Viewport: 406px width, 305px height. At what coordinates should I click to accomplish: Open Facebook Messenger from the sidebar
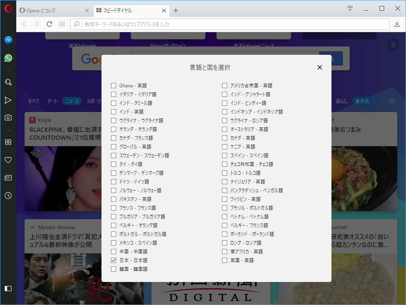[x=8, y=40]
